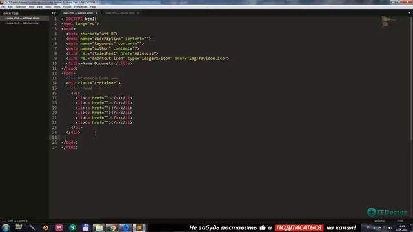
Task: Open HTML syntax selector in status bar
Action: click(400, 221)
